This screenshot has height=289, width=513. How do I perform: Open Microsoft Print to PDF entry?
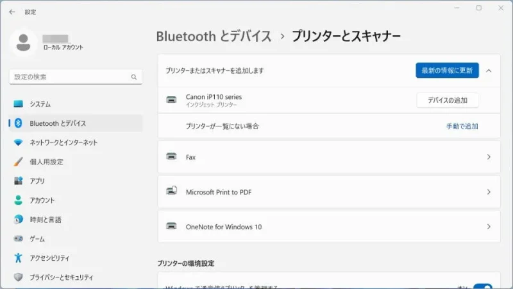(328, 192)
